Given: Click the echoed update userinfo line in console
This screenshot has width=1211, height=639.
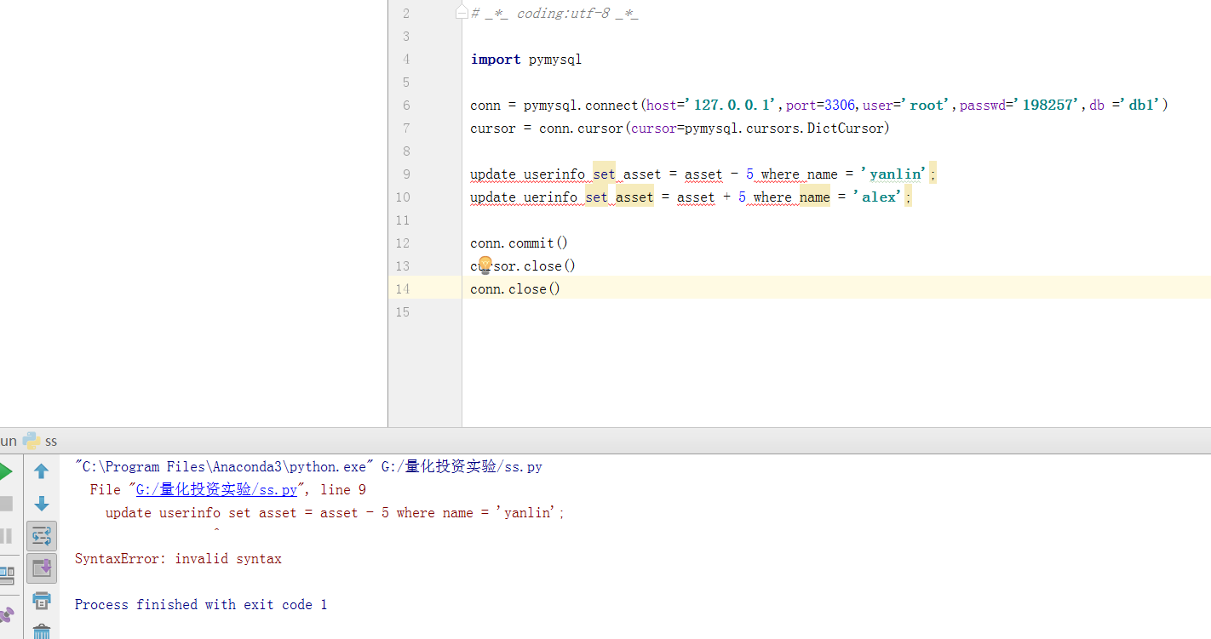Looking at the screenshot, I should tap(336, 513).
